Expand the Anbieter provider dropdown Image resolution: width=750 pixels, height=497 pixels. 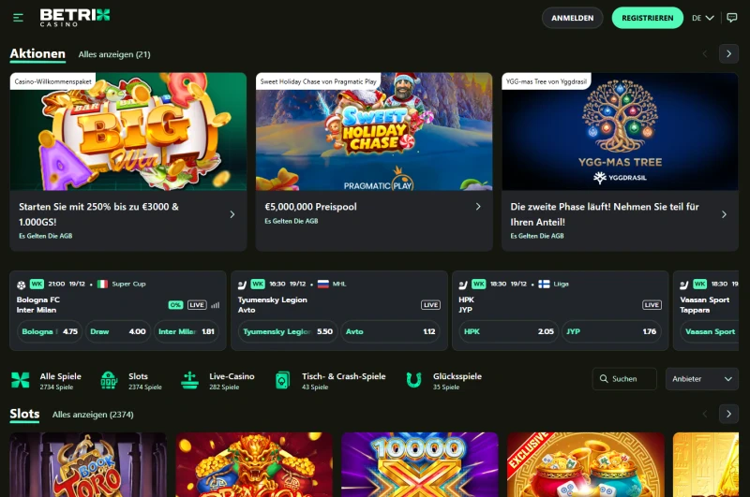(x=702, y=379)
